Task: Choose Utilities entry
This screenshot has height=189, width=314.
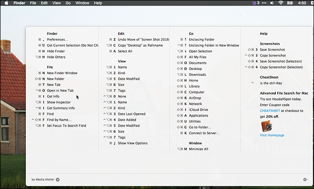Action: pos(195,121)
